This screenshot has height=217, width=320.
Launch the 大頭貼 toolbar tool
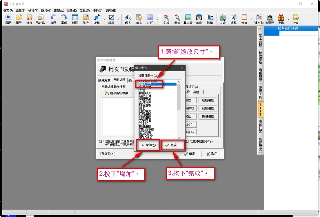pyautogui.click(x=270, y=19)
